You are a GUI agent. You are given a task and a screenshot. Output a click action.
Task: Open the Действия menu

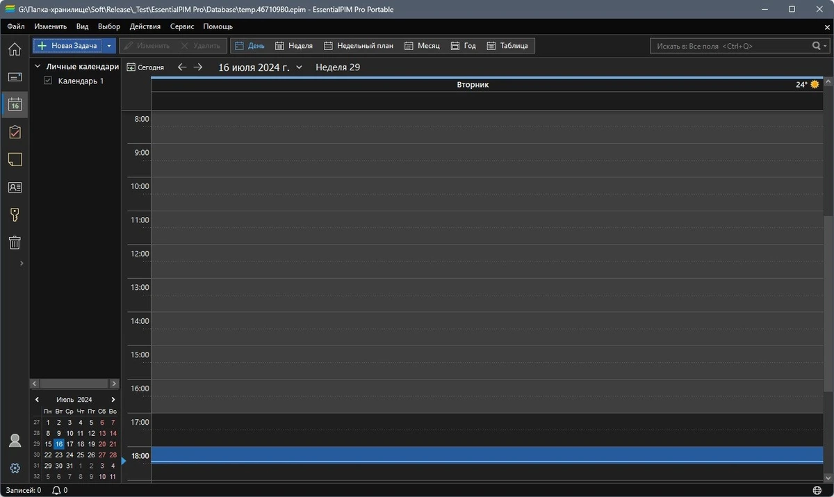click(x=145, y=26)
